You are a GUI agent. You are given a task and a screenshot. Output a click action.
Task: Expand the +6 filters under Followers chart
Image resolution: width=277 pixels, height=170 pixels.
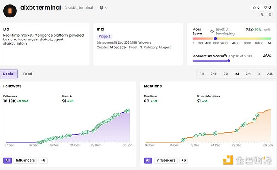coord(43,160)
